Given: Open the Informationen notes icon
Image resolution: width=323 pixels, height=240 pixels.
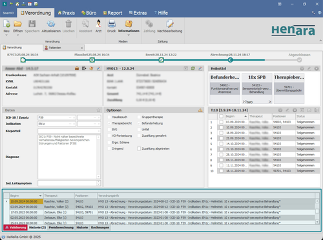Looking at the screenshot, I should (129, 24).
